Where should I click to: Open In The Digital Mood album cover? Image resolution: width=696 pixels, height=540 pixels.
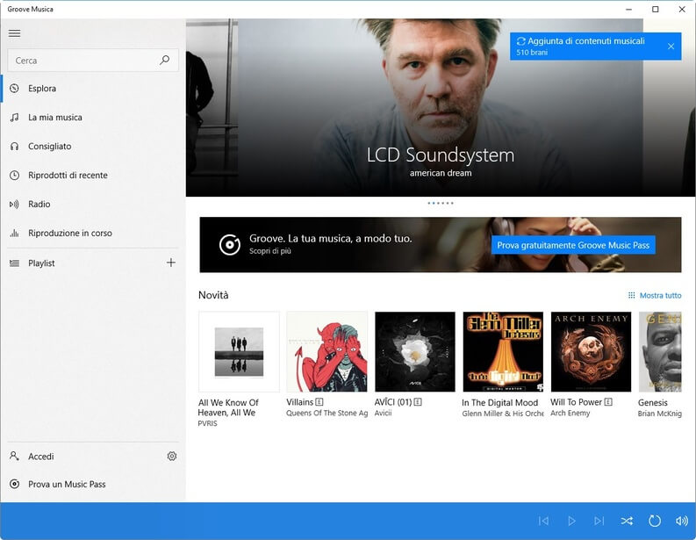pos(503,352)
